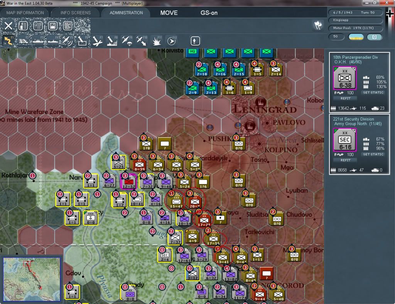
Task: Click the date and Turn 50 display
Action: point(355,12)
